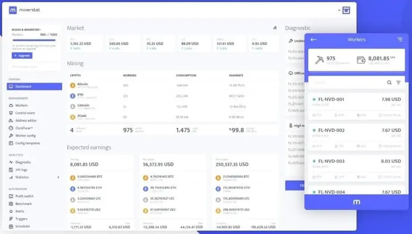Click the pickaxe icon beside 975
The height and width of the screenshot is (234, 412).
tap(319, 60)
